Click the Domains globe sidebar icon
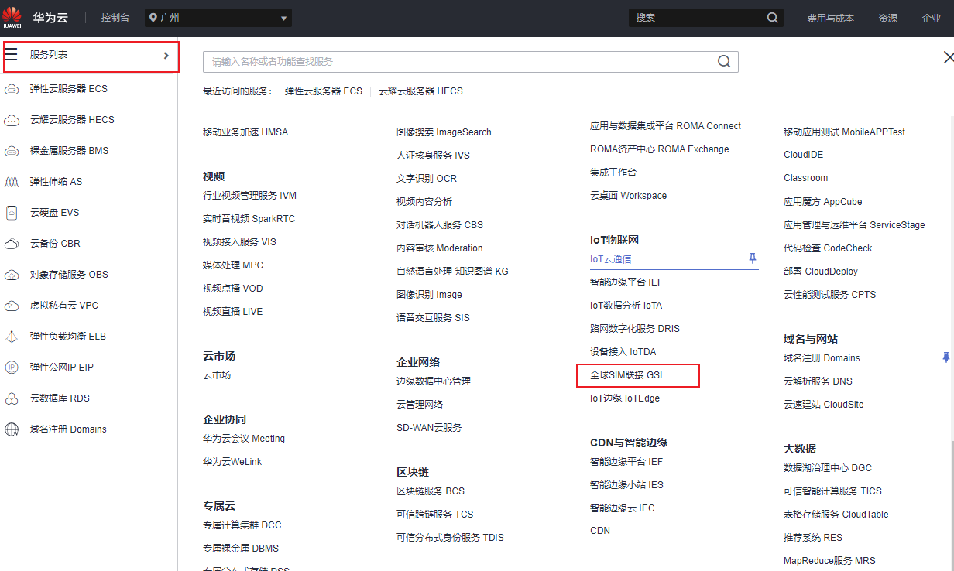Screen dimensions: 954x571 pyautogui.click(x=12, y=429)
